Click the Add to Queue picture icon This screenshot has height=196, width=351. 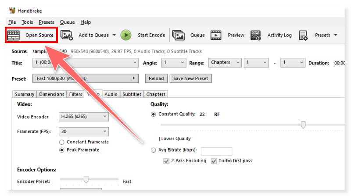(67, 35)
